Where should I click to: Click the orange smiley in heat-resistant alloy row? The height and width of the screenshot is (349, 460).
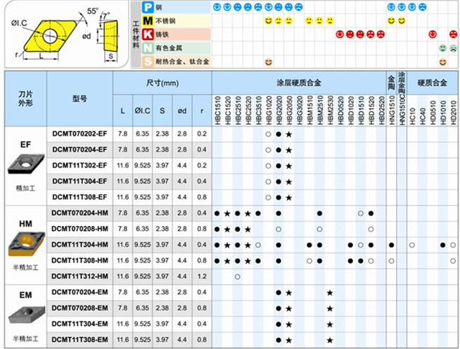click(269, 62)
